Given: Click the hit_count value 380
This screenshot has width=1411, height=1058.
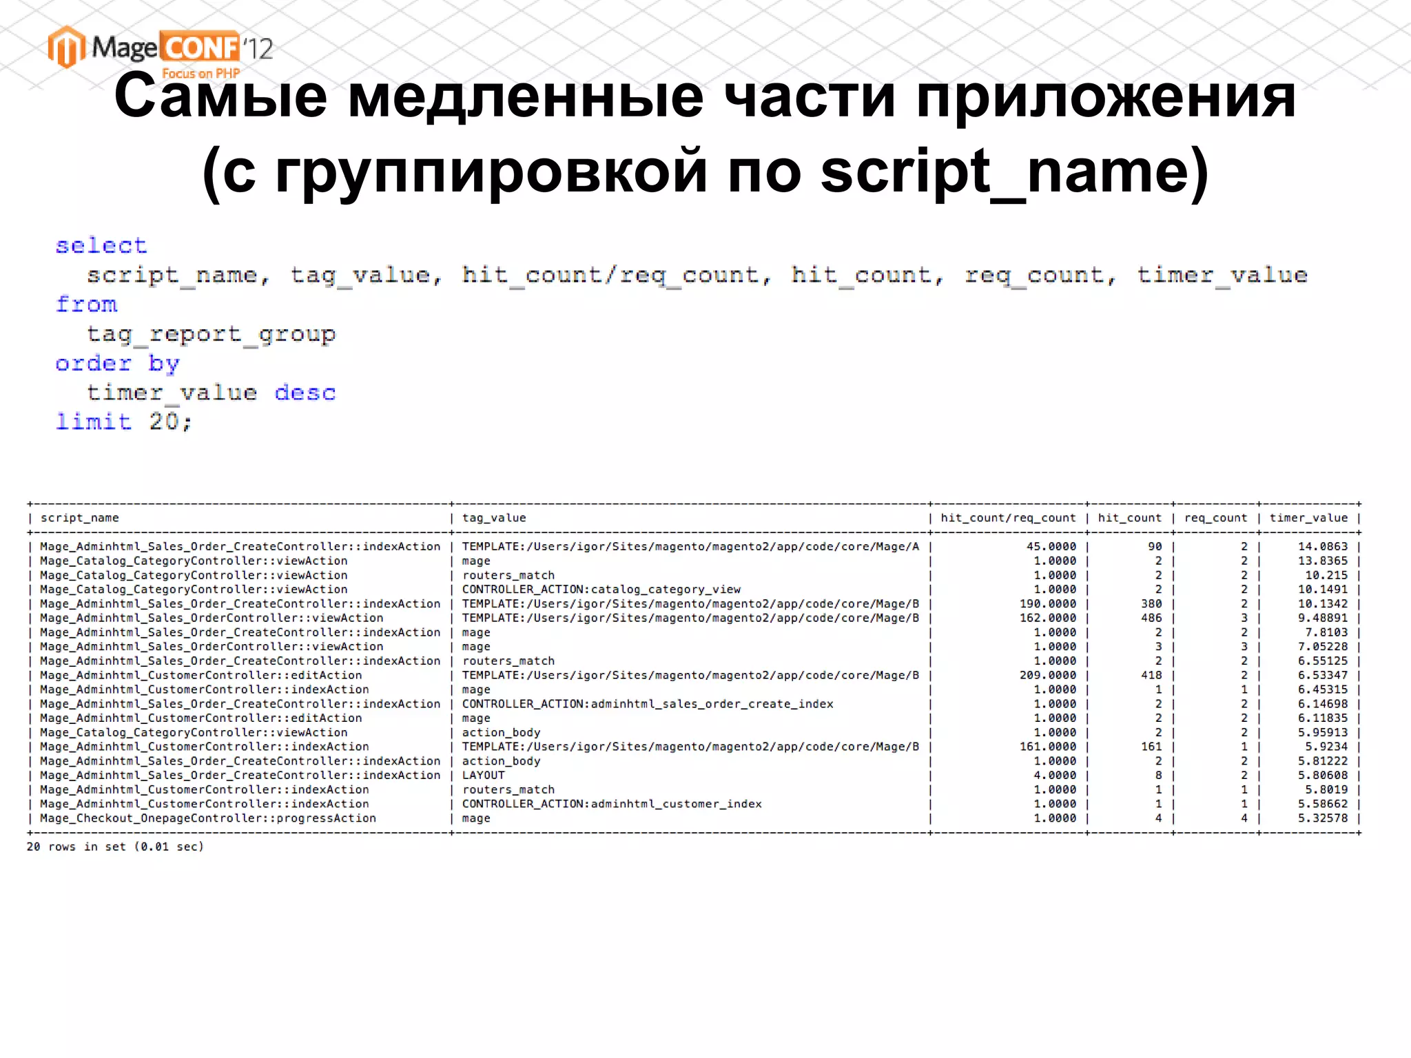Looking at the screenshot, I should click(x=1151, y=604).
